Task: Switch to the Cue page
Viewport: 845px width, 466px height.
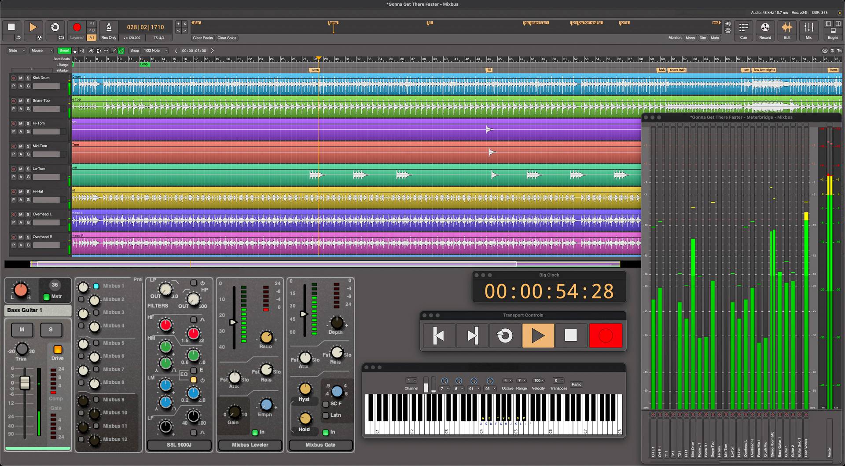Action: [743, 30]
